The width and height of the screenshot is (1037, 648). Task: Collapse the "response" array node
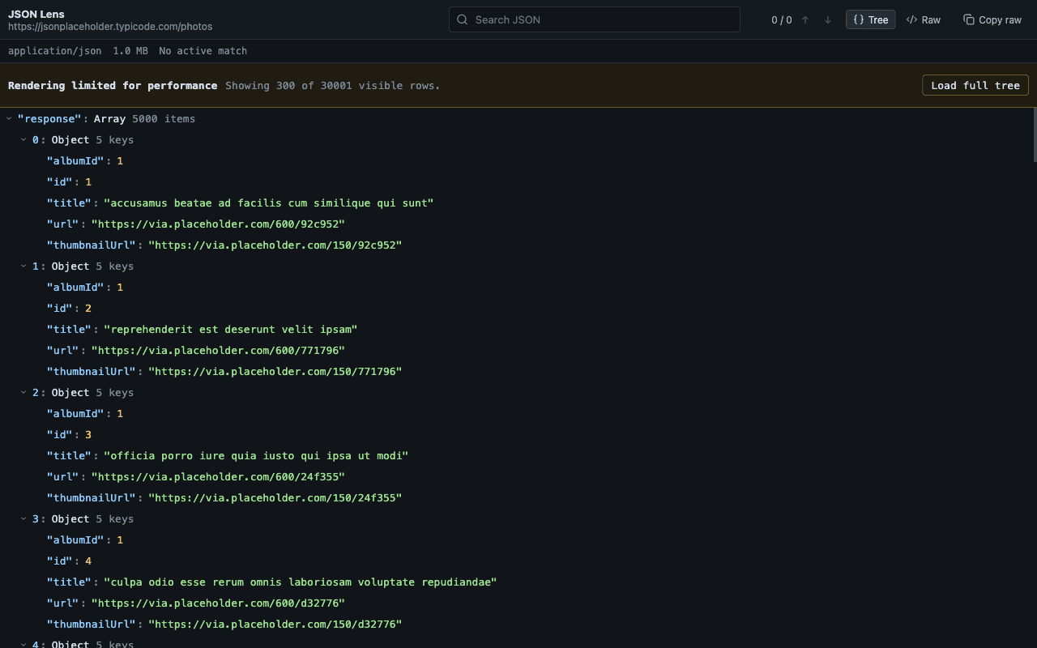coord(9,118)
